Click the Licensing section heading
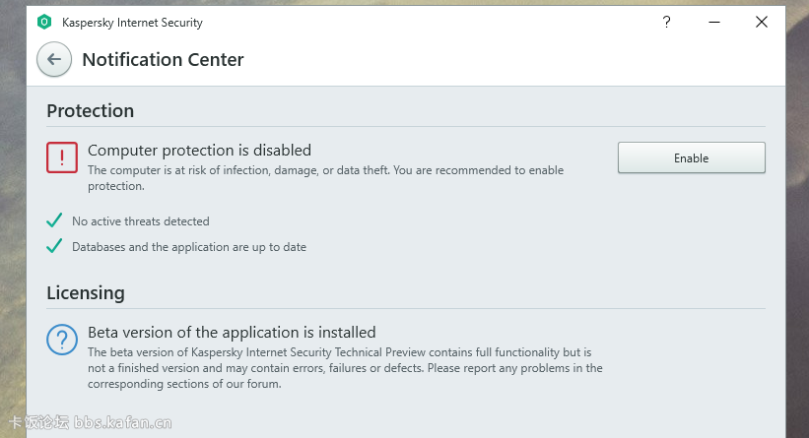Image resolution: width=809 pixels, height=438 pixels. pos(86,292)
